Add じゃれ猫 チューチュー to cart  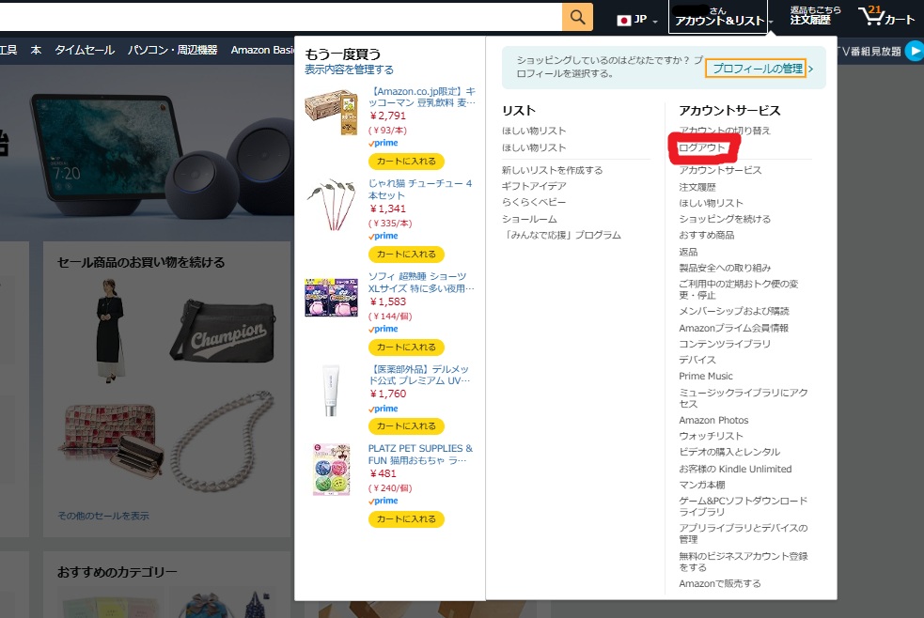click(406, 255)
